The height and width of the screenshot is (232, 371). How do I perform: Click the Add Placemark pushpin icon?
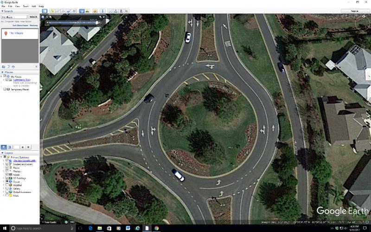[x=52, y=11]
